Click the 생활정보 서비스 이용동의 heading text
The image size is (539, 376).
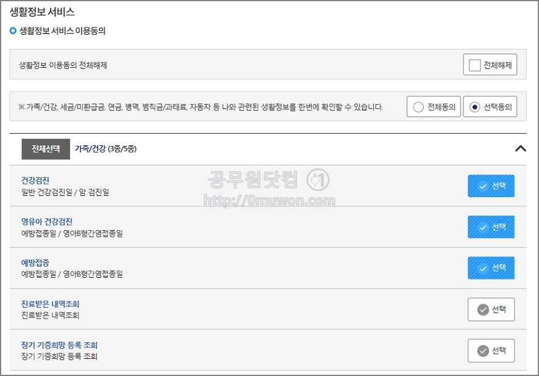[62, 31]
